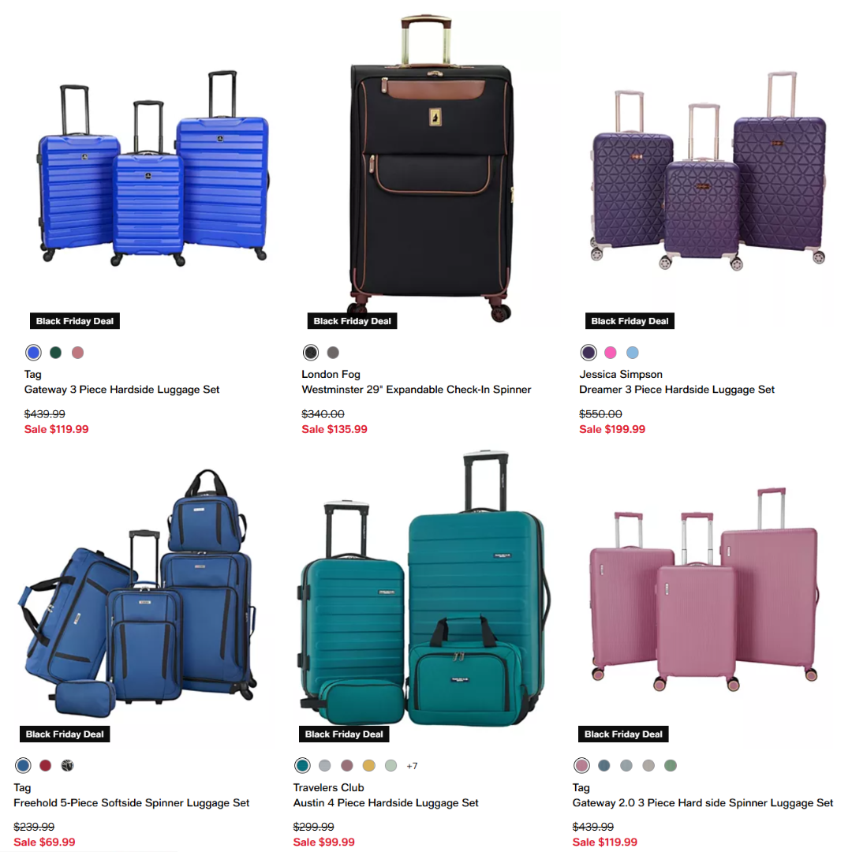The height and width of the screenshot is (852, 852).
Task: Show the +7 more colors for Austin set
Action: point(412,766)
